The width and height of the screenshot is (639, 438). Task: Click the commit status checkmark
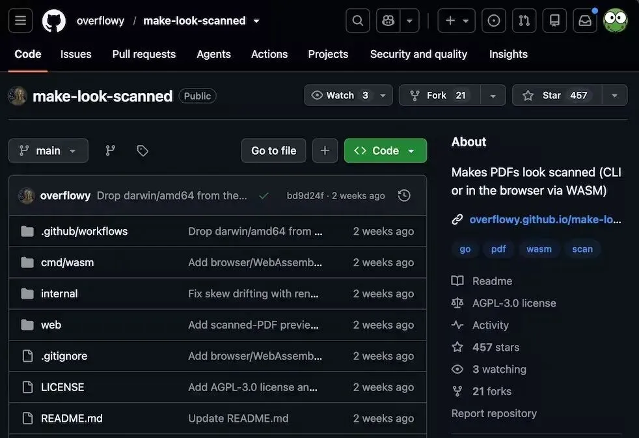pos(264,196)
